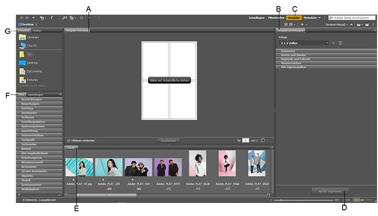Expand the Beschriftungen filter
Viewport: 378px width, 216px height.
point(40,99)
